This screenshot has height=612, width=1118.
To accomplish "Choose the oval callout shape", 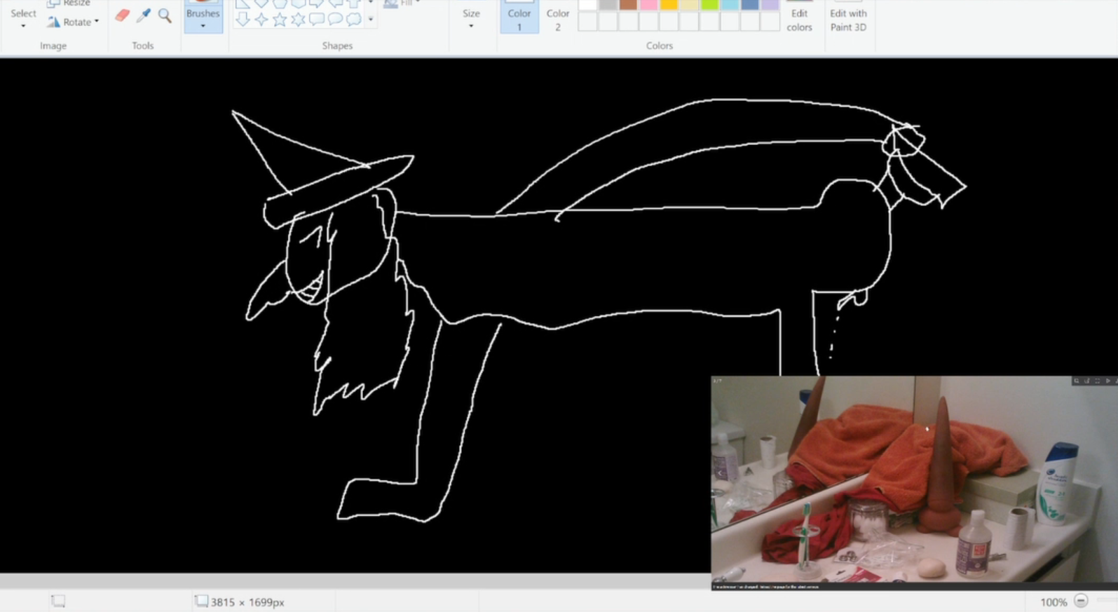I will [335, 19].
